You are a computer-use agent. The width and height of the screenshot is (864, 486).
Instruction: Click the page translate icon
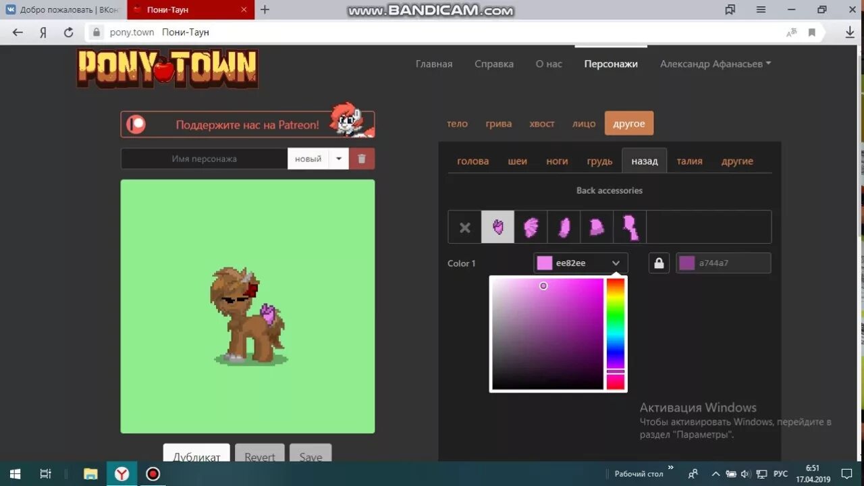tap(792, 32)
